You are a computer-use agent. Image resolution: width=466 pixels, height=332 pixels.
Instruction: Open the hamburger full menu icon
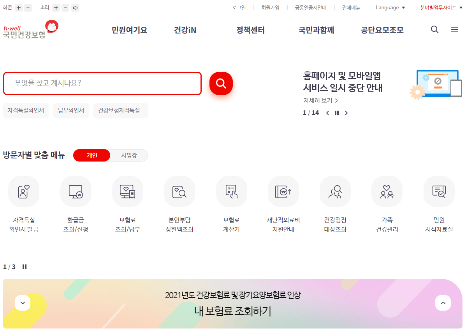(x=454, y=30)
